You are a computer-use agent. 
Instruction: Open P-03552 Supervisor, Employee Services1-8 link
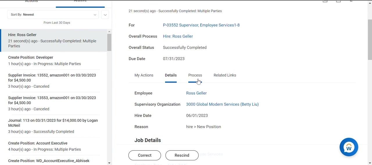tap(201, 25)
